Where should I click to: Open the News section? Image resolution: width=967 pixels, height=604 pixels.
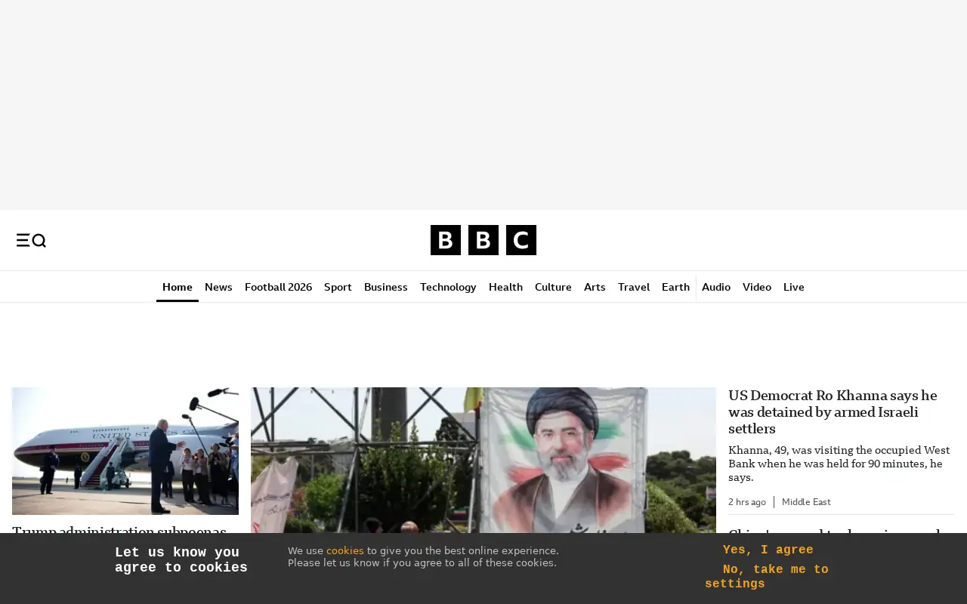(x=218, y=287)
